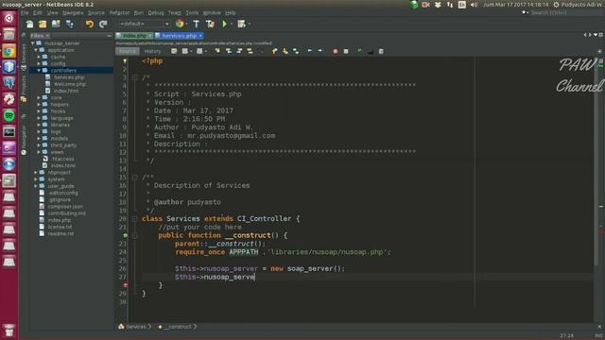The height and width of the screenshot is (340, 605).
Task: Toggle code fold on the header comment block
Action: pyautogui.click(x=134, y=77)
